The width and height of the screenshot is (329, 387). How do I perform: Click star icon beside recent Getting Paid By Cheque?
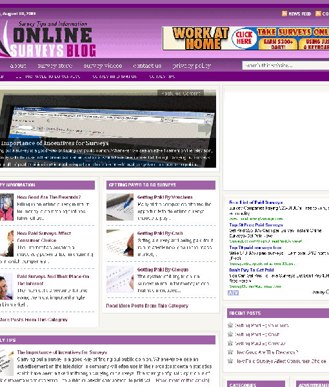click(230, 343)
